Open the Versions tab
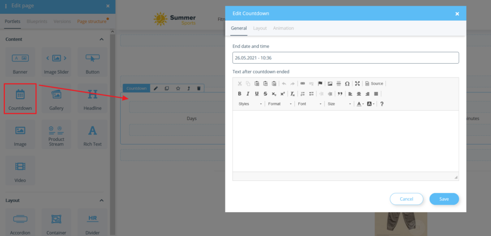Image resolution: width=491 pixels, height=236 pixels. pos(62,22)
